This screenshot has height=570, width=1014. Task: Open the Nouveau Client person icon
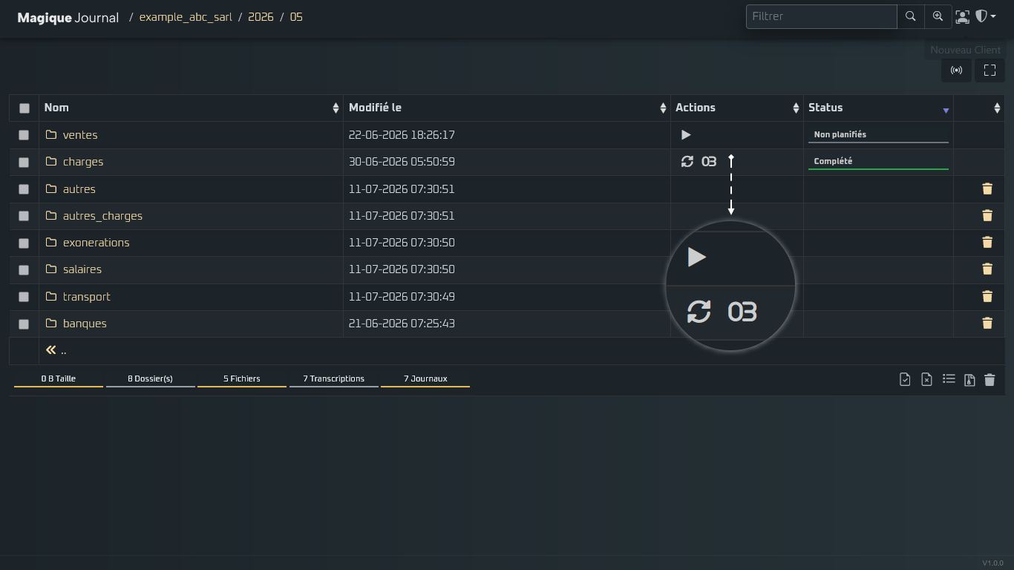click(962, 16)
